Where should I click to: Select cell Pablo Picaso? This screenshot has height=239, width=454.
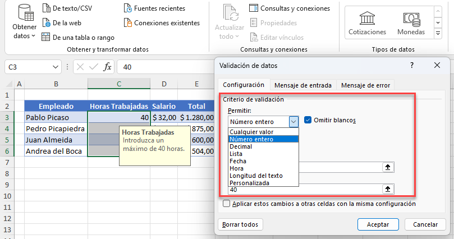56,117
